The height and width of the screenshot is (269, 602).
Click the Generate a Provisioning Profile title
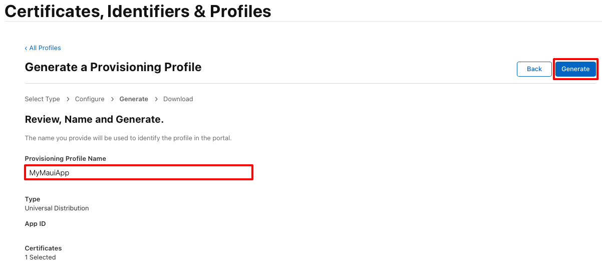click(113, 67)
